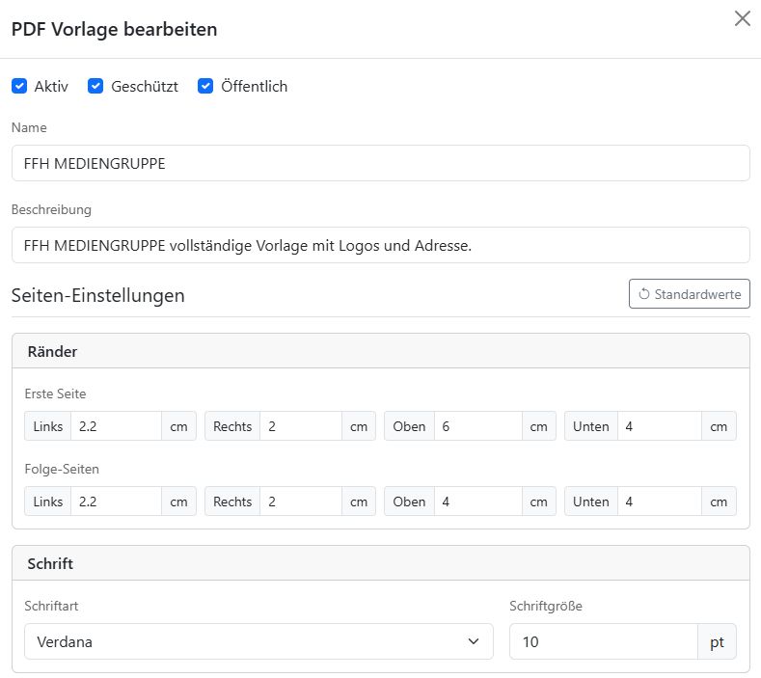
Task: Open the Schriftart Verdana dropdown
Action: point(258,641)
